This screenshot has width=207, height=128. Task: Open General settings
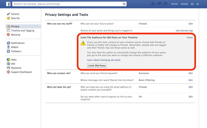tap(15, 14)
